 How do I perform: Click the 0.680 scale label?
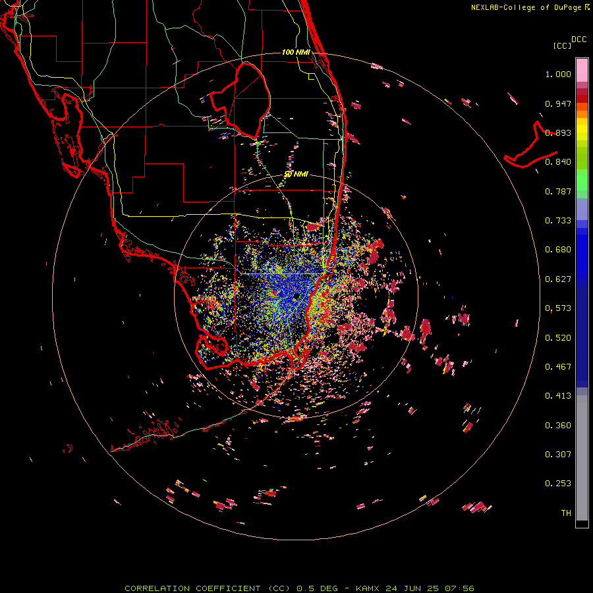(558, 250)
